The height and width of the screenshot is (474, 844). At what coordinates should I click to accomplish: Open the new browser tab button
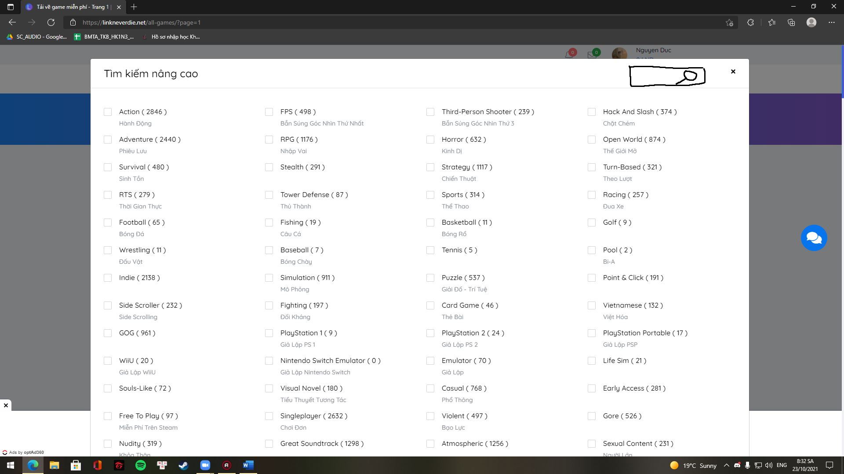(x=134, y=7)
